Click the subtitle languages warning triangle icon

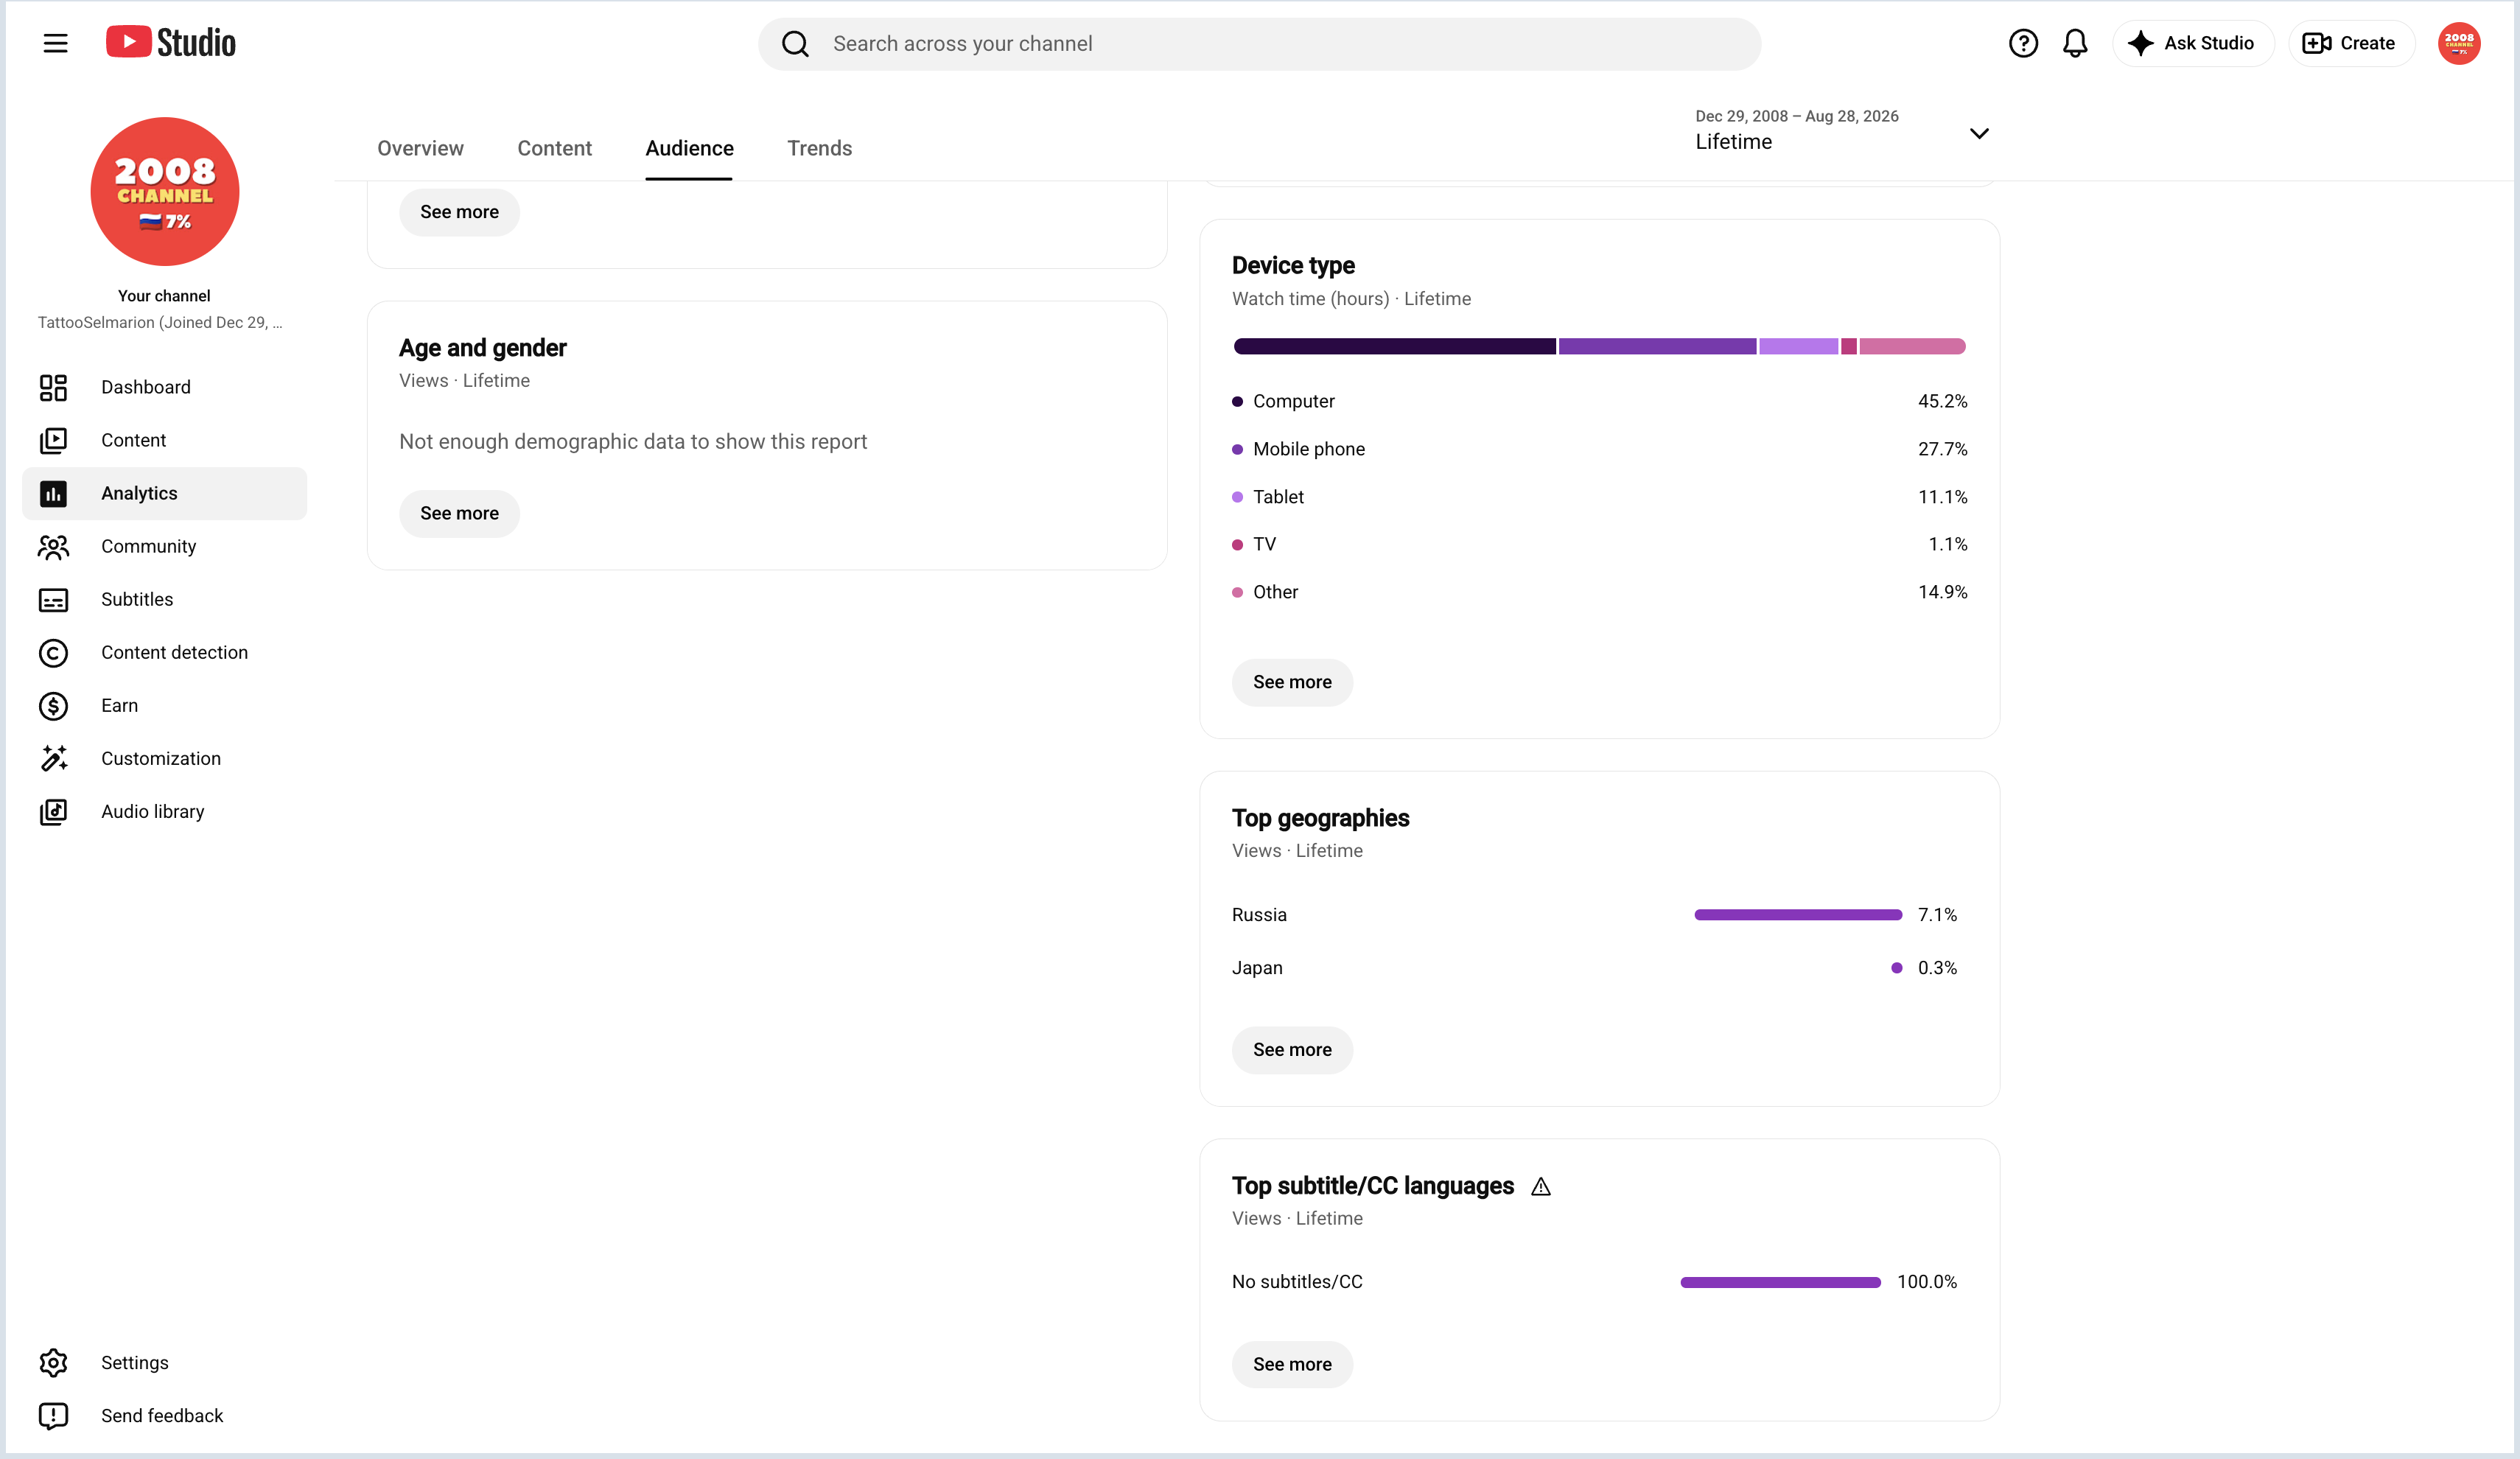click(x=1540, y=1187)
